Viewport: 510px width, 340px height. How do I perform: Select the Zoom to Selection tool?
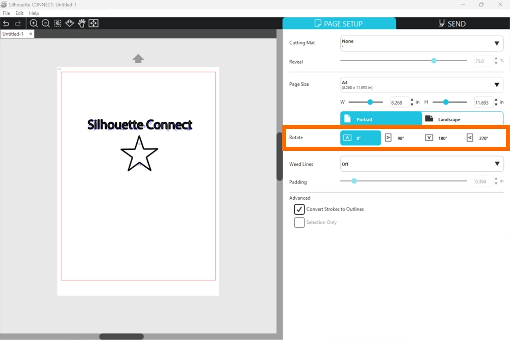pos(58,23)
